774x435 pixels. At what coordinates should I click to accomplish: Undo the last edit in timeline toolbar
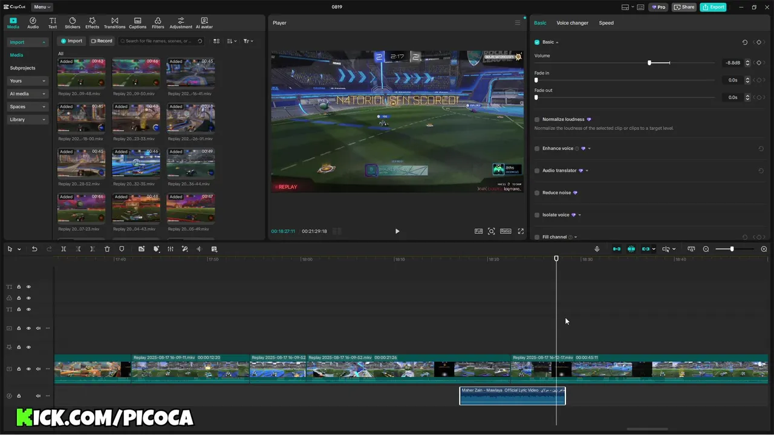coord(34,249)
